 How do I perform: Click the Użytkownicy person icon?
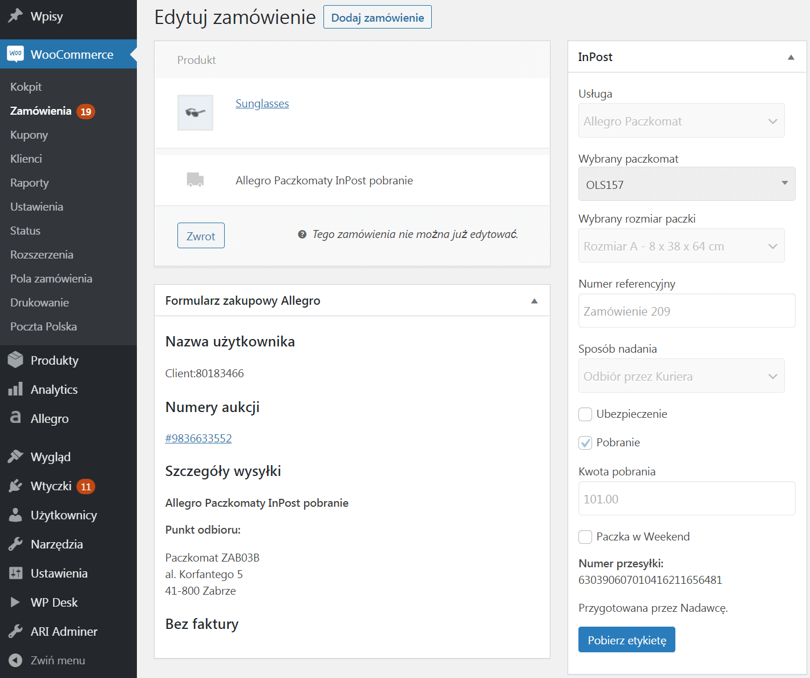pos(15,515)
